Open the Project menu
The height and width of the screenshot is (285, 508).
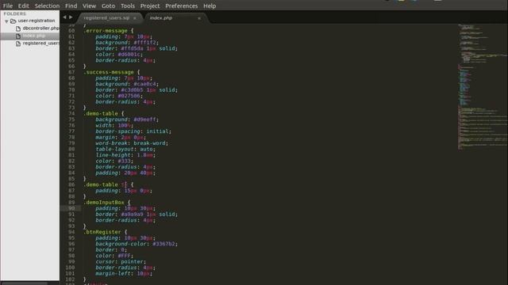pos(150,6)
